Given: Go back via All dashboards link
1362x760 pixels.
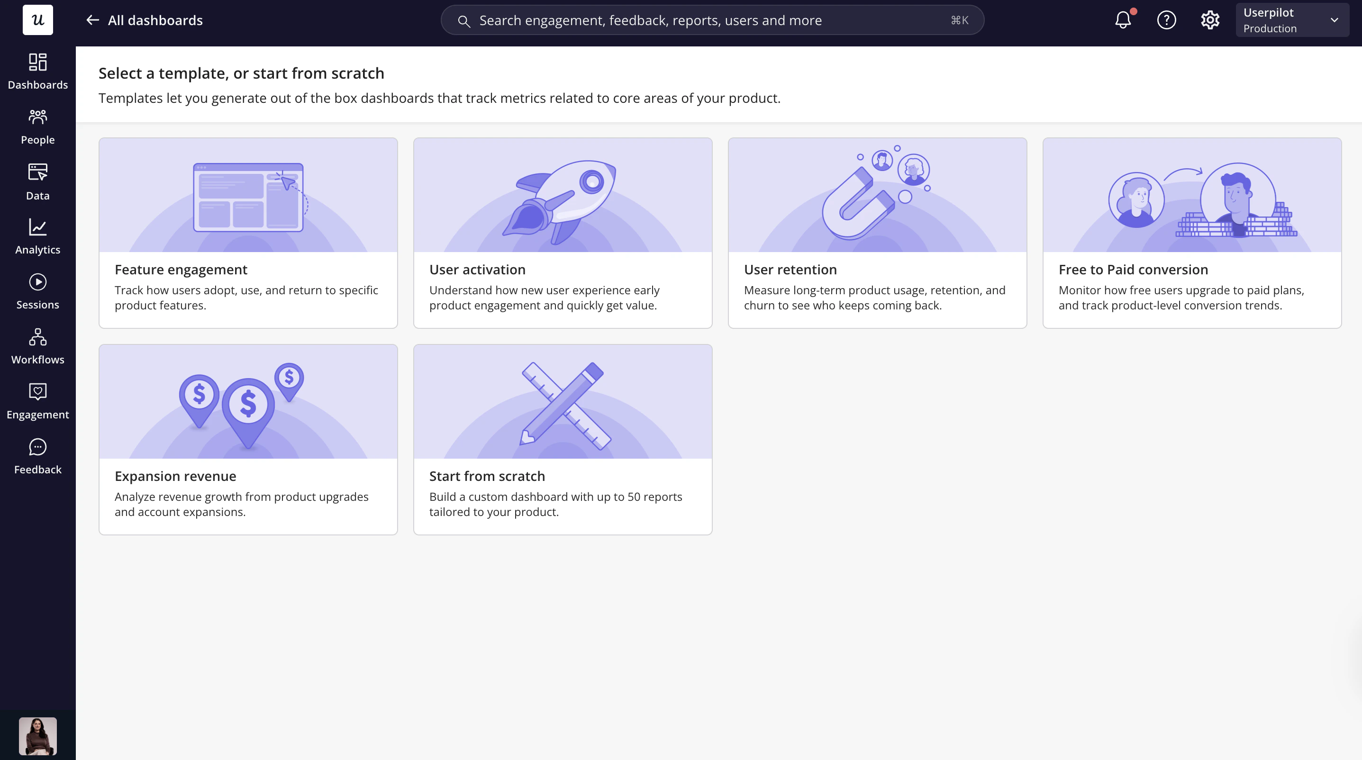Looking at the screenshot, I should coord(155,20).
